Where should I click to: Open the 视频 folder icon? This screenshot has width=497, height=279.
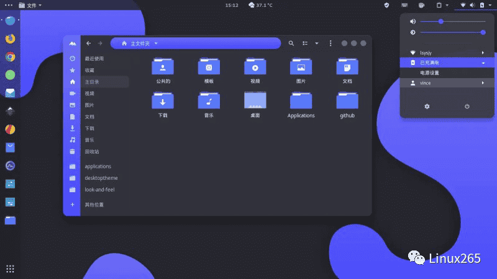pyautogui.click(x=255, y=66)
